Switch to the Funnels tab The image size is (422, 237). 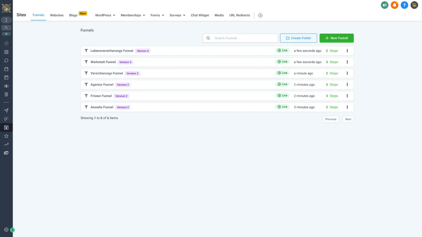coord(38,15)
